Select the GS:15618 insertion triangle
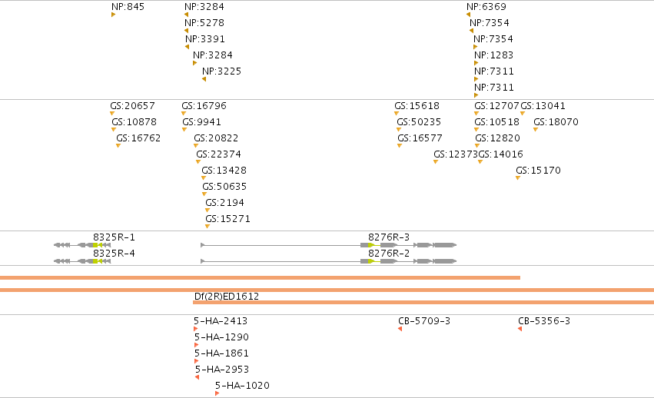The width and height of the screenshot is (654, 398). pyautogui.click(x=397, y=114)
